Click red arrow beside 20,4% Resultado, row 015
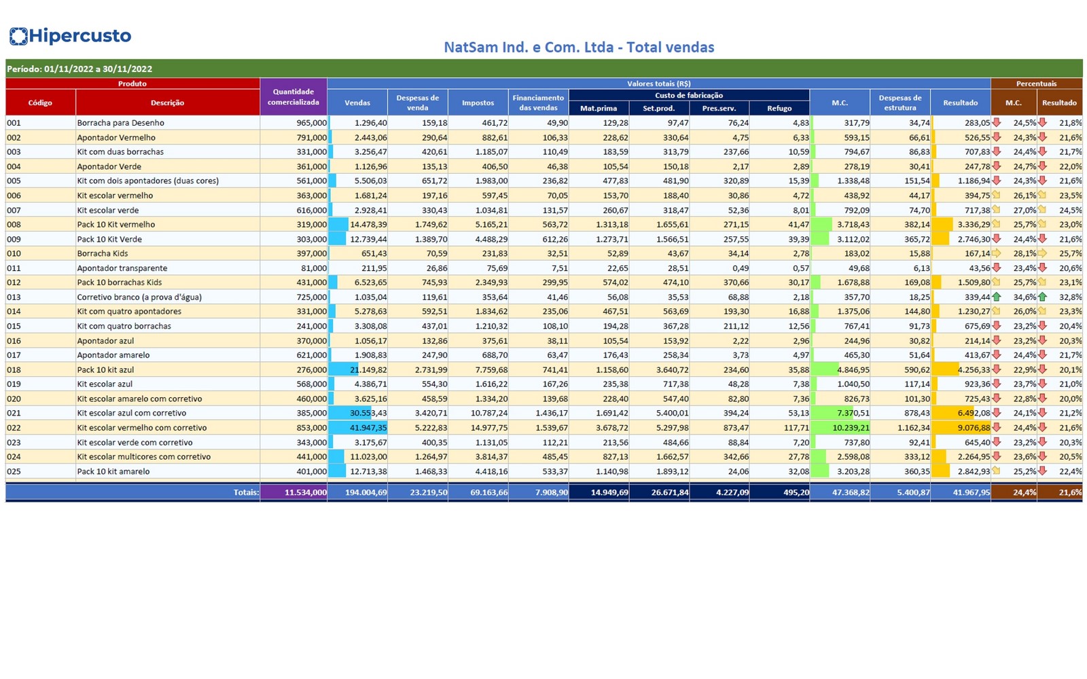This screenshot has height=679, width=1087. (1042, 326)
